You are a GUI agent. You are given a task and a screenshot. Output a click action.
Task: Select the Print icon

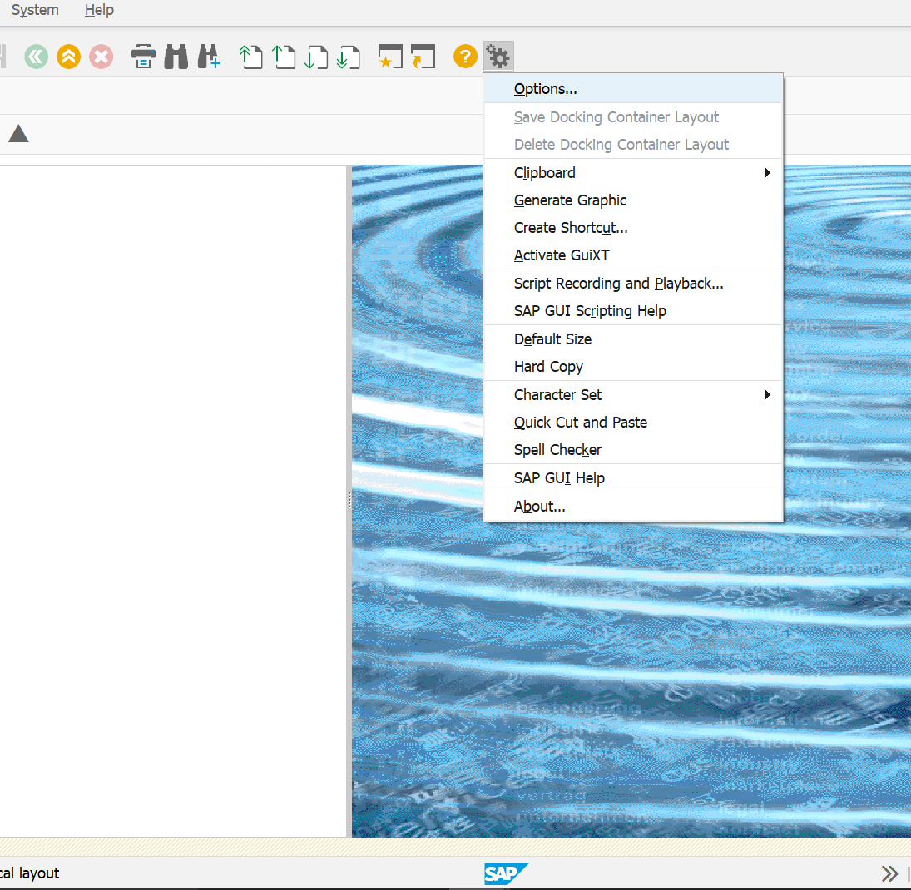click(142, 57)
